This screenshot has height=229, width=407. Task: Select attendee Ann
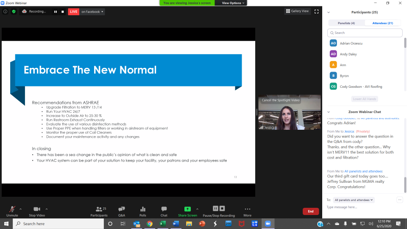365,65
